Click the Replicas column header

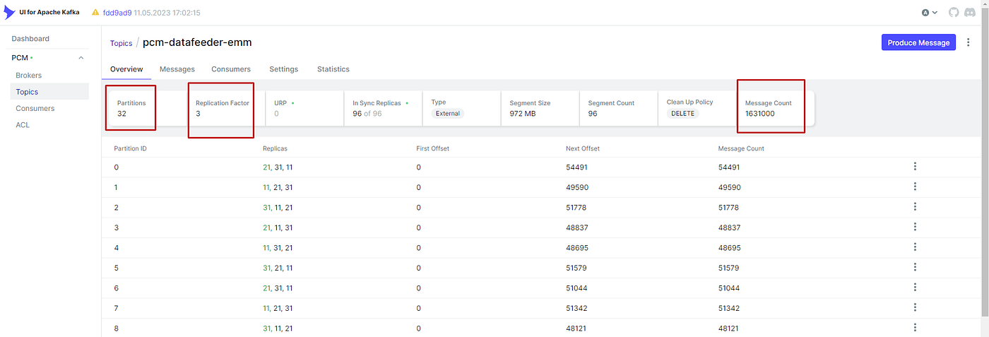[x=275, y=148]
